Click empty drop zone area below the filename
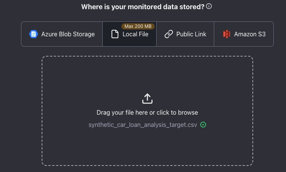This screenshot has width=286, height=172. click(147, 147)
